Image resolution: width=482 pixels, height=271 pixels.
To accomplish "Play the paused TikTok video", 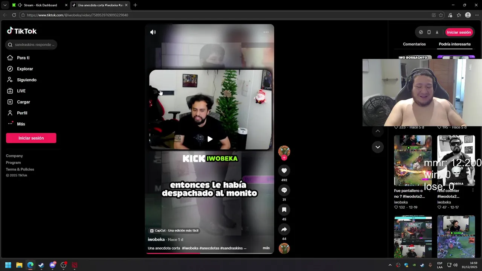I will pyautogui.click(x=210, y=139).
